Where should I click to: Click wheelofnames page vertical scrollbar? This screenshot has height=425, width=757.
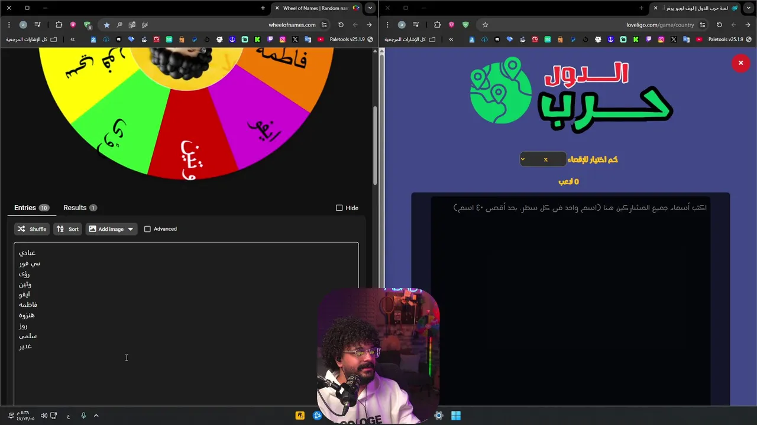(375, 145)
